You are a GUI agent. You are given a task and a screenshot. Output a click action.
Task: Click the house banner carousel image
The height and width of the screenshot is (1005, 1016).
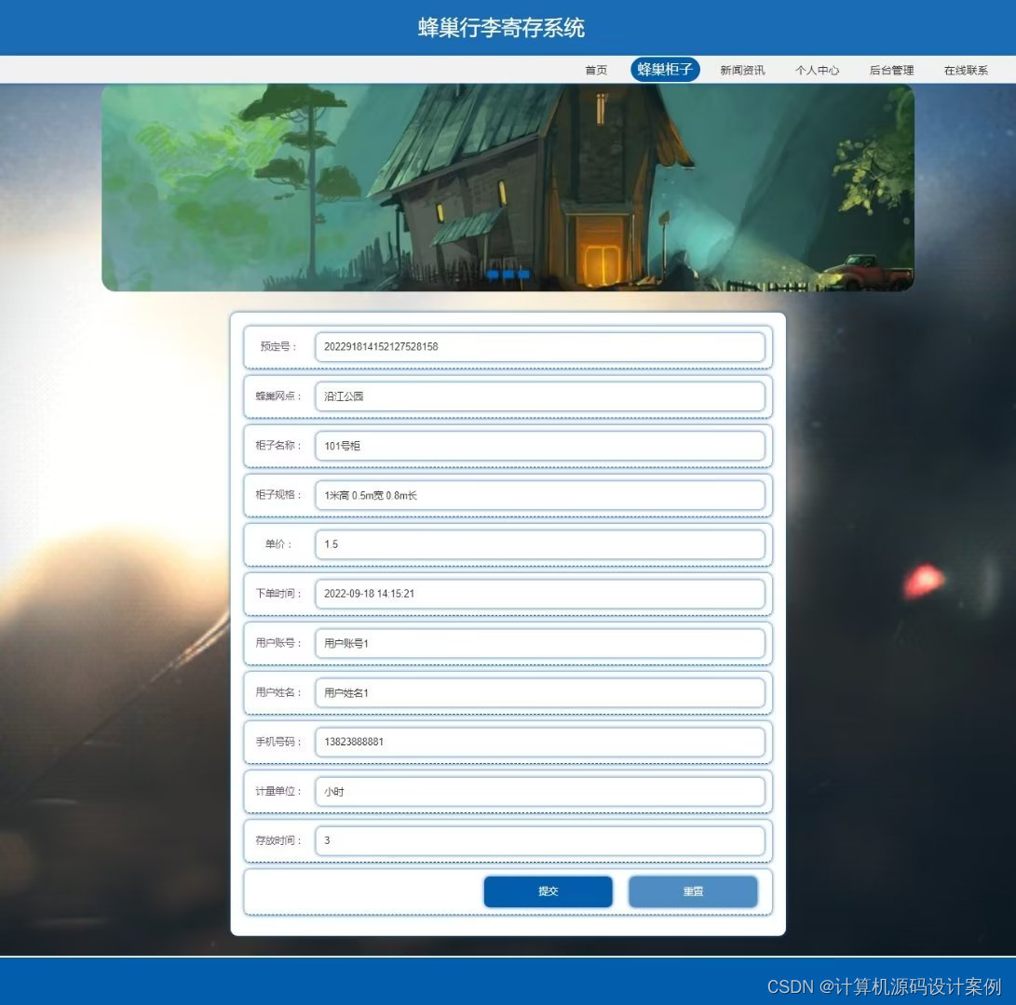click(x=508, y=188)
